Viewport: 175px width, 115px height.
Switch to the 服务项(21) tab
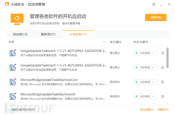(x=48, y=34)
